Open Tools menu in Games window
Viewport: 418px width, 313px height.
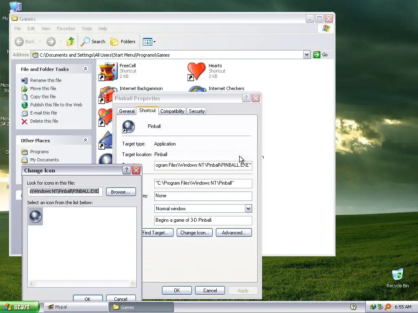click(x=87, y=29)
